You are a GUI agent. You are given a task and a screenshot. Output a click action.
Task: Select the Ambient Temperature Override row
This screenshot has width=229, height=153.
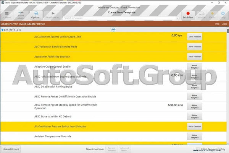(113, 137)
